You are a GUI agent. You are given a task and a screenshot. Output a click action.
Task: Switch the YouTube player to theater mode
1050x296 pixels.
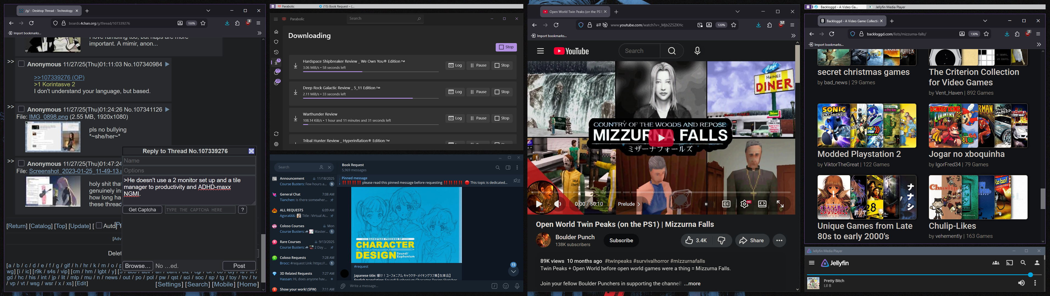point(762,204)
